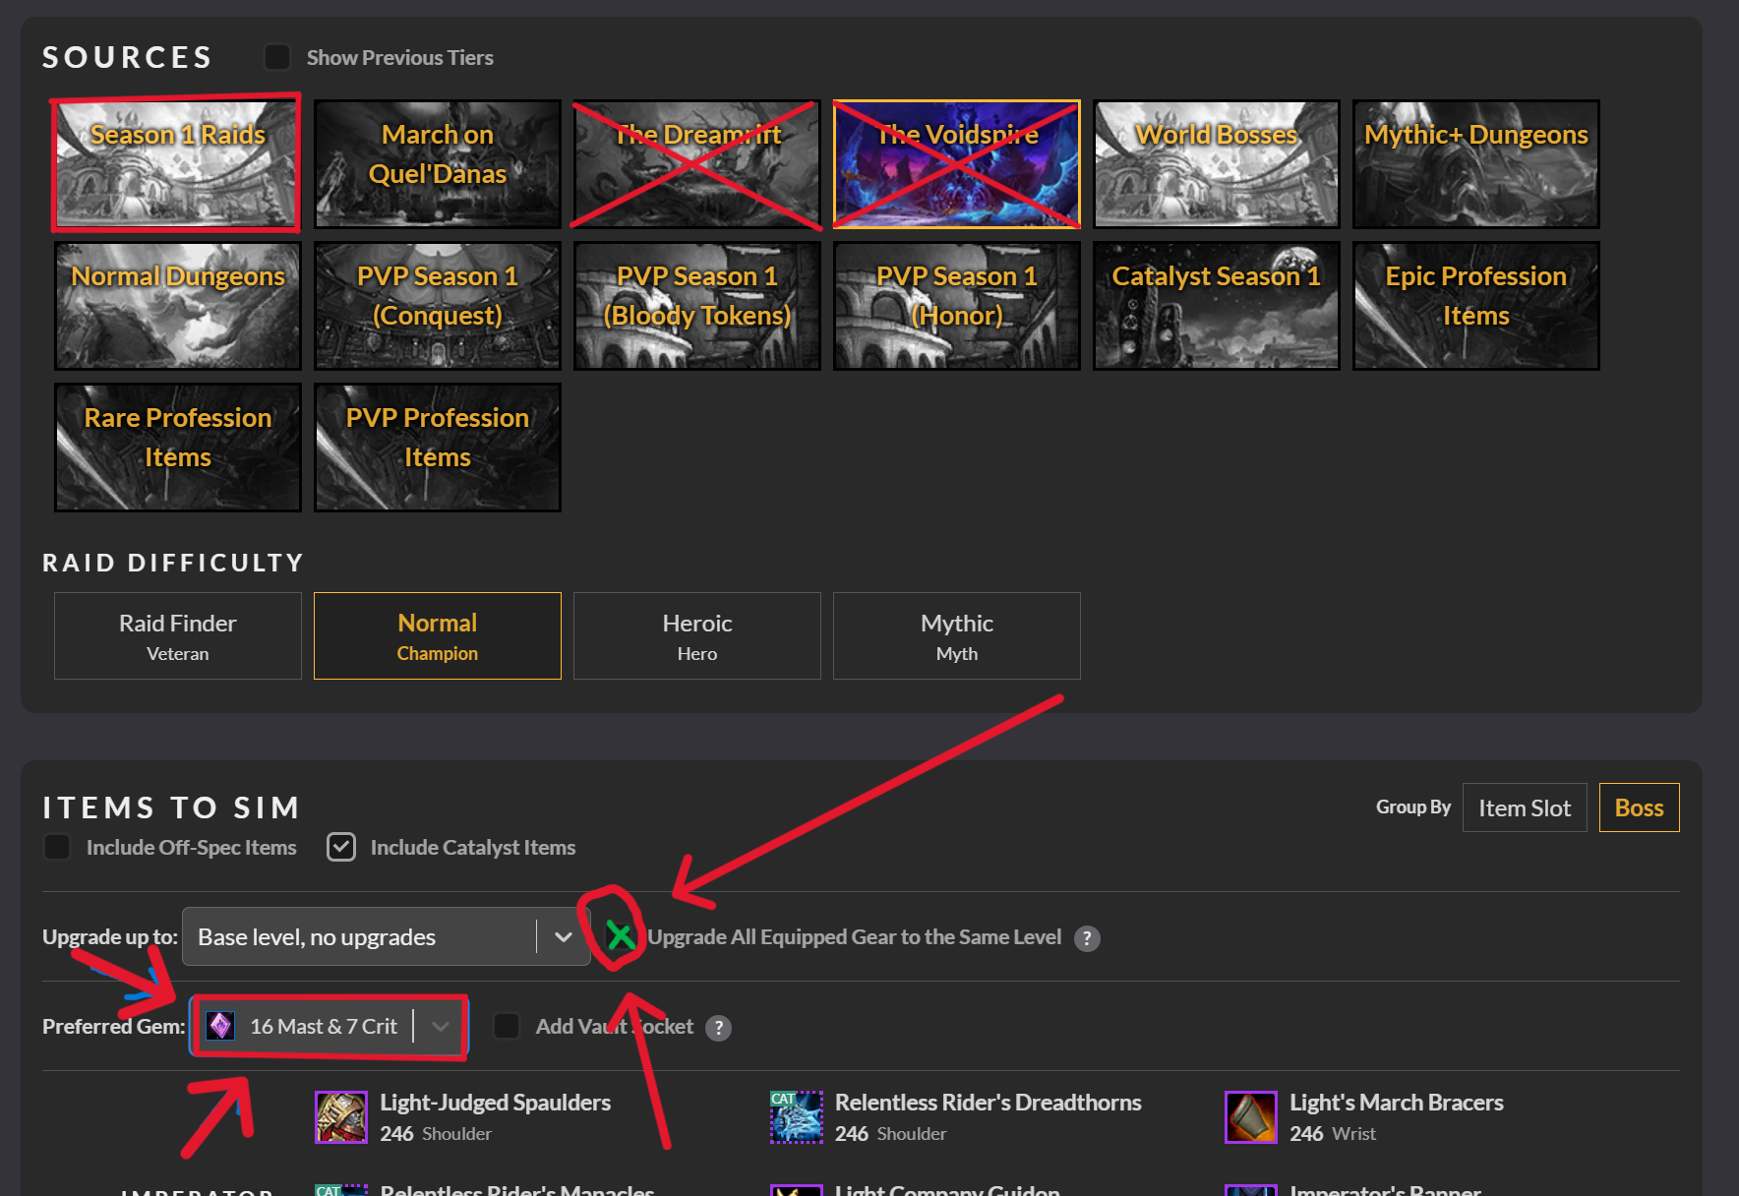Viewport: 1739px width, 1196px height.
Task: Expand upgrade level chevron arrow
Action: click(564, 936)
